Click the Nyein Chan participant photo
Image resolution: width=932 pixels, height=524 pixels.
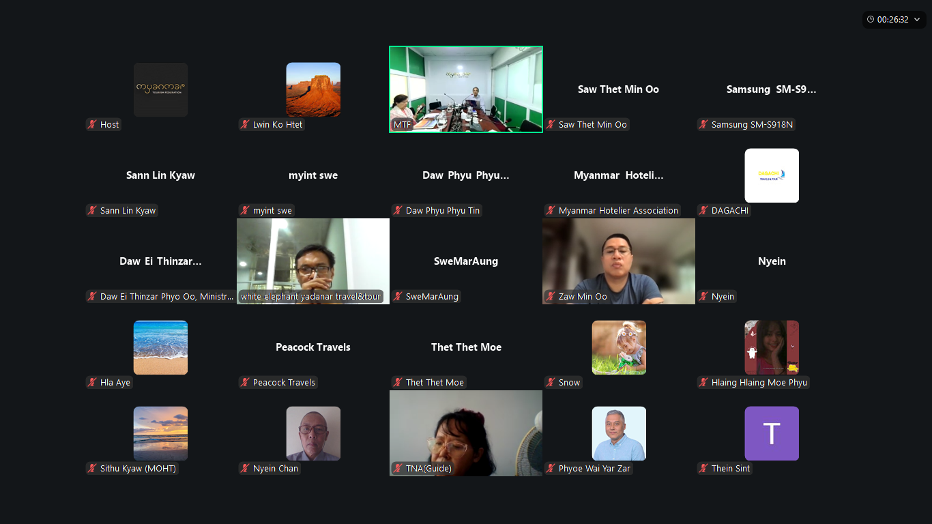point(313,433)
